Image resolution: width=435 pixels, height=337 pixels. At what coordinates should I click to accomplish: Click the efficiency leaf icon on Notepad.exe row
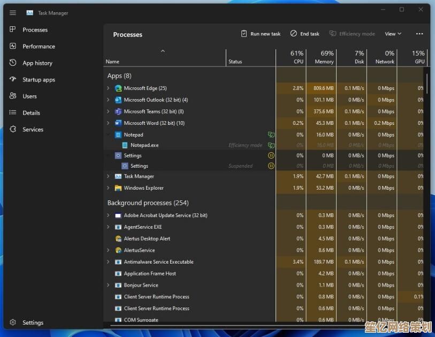pos(271,145)
